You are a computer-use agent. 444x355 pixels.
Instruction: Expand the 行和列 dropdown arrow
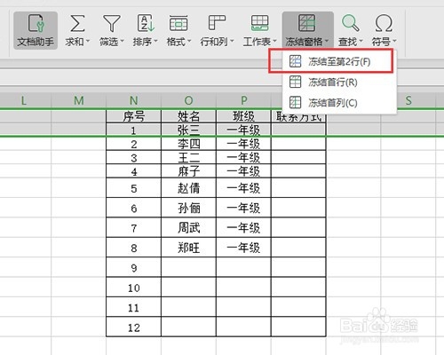(232, 42)
